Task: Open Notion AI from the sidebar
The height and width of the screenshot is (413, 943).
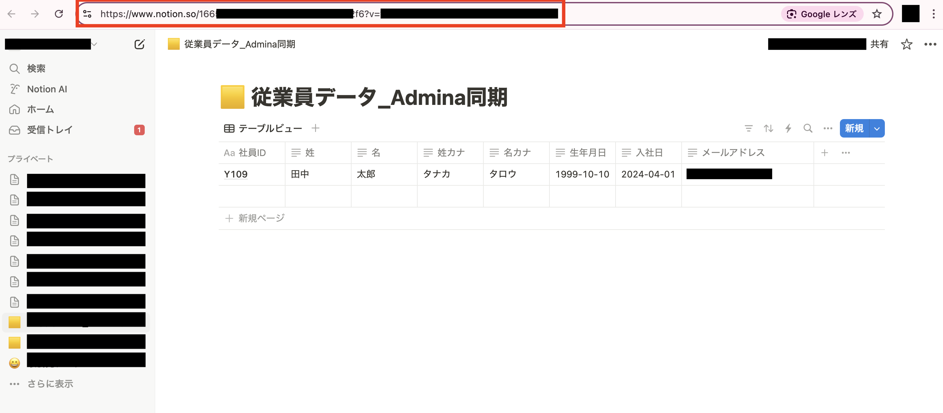Action: [47, 89]
